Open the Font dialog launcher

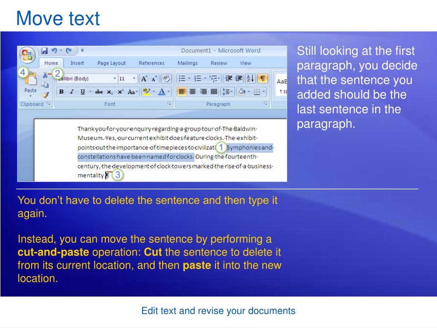pos(169,104)
